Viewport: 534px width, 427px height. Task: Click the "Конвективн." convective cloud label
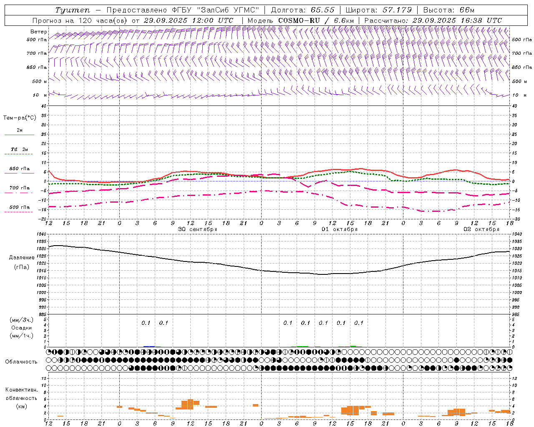point(21,390)
